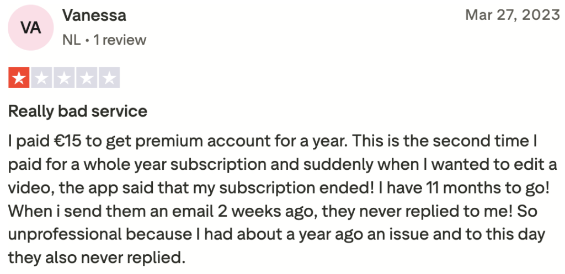Click the fourth gray star
Screen dimensions: 565x274
coord(87,78)
